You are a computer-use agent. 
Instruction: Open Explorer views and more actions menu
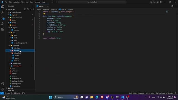click(x=33, y=6)
